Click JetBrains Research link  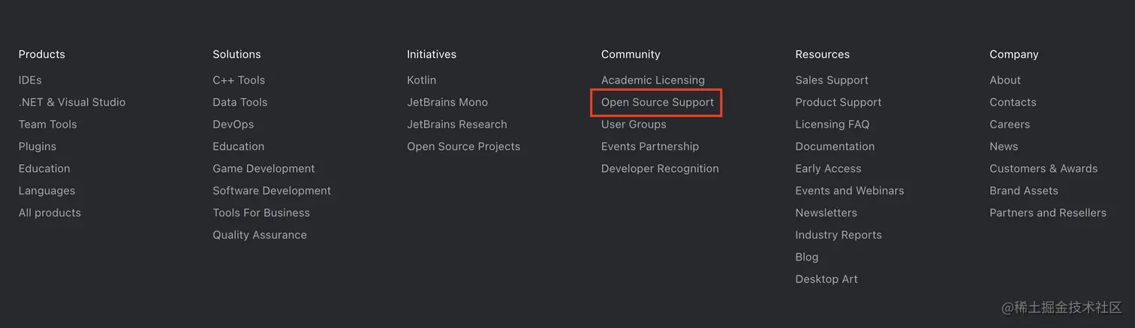(x=456, y=125)
